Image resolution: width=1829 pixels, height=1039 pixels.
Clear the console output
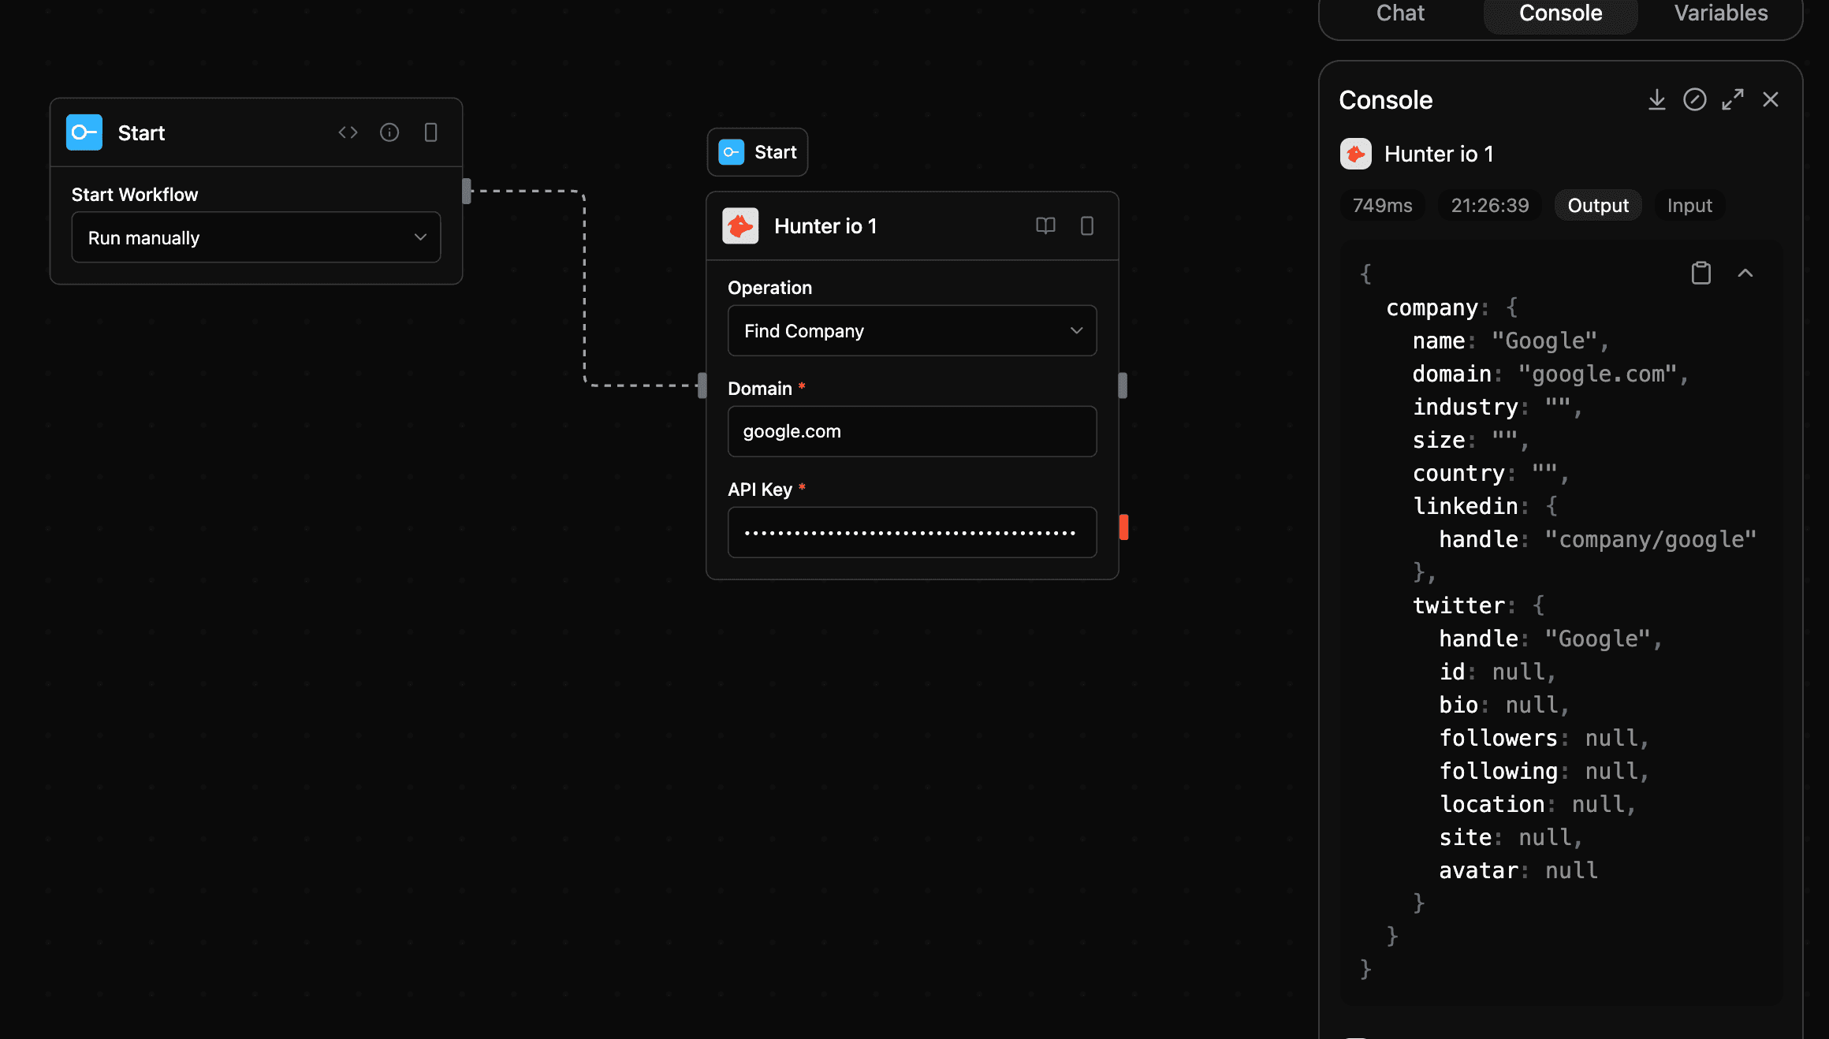tap(1695, 99)
